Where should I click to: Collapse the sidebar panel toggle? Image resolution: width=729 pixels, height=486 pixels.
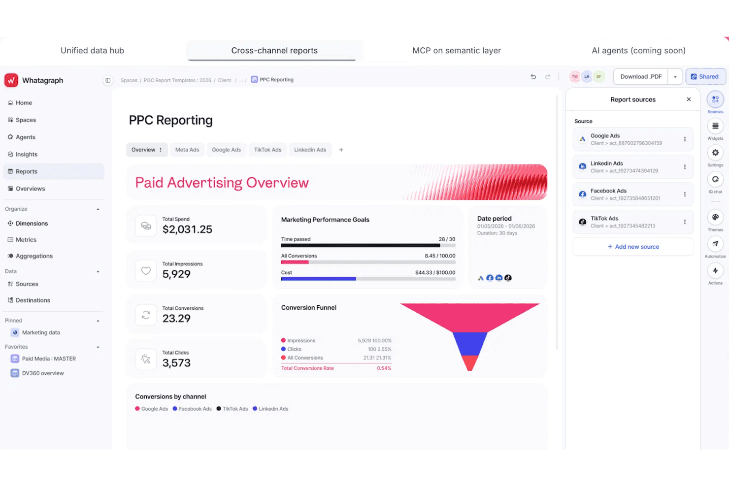pos(108,80)
